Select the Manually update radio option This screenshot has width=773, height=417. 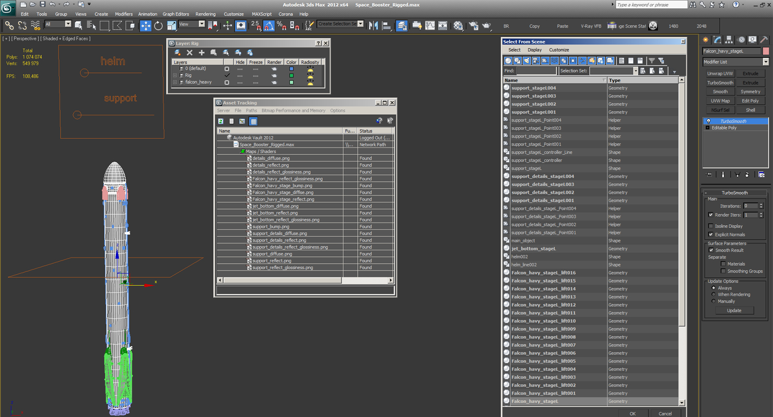tap(713, 301)
